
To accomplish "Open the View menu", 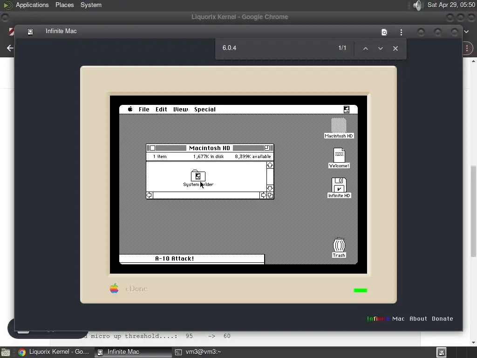I will click(x=180, y=109).
